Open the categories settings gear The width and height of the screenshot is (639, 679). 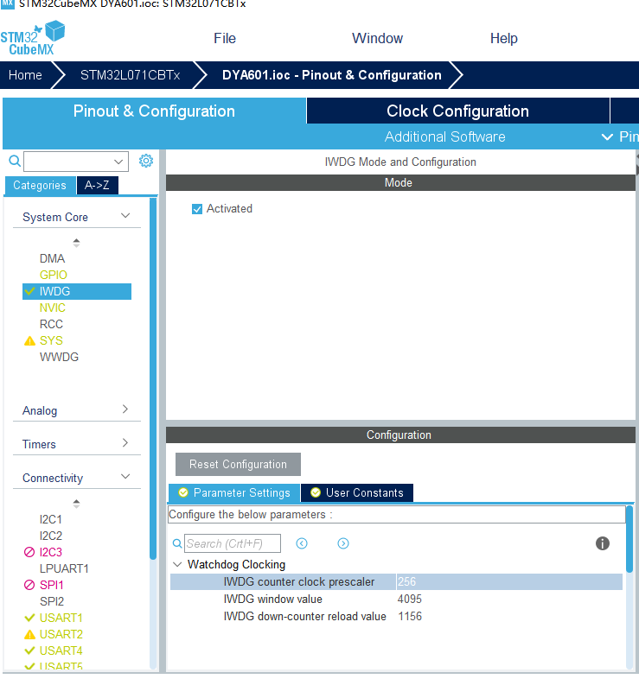click(146, 161)
